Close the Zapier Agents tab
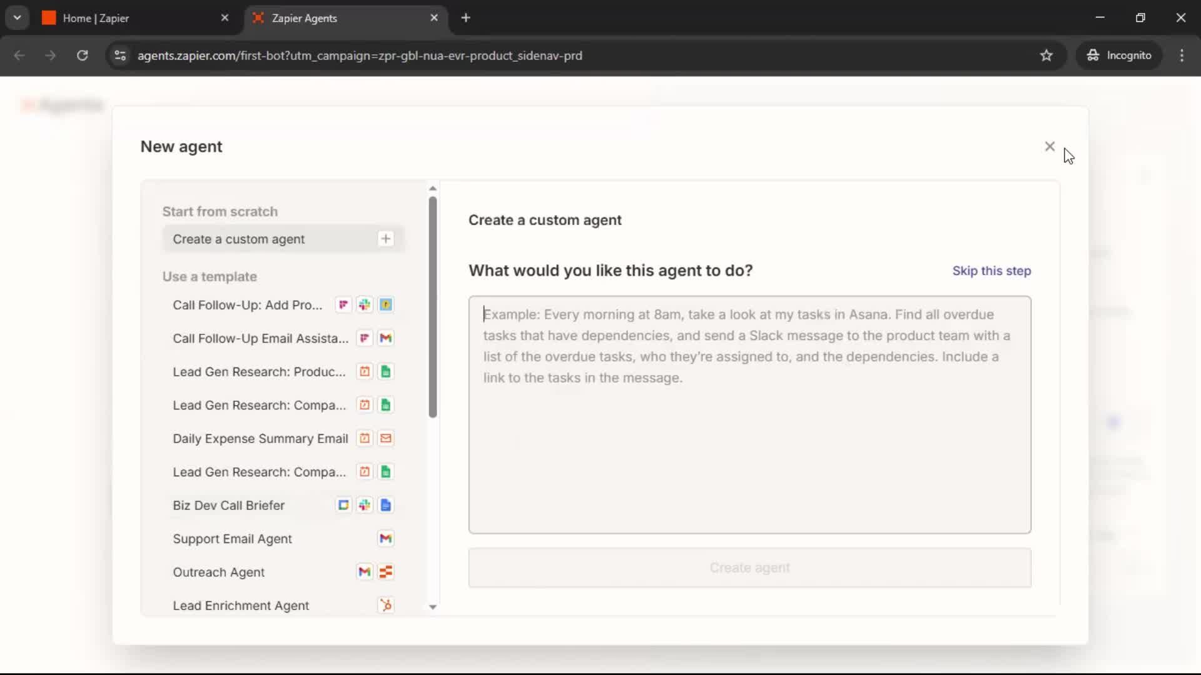1201x675 pixels. click(434, 18)
